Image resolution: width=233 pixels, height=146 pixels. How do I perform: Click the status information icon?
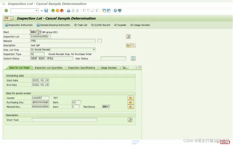point(133,58)
